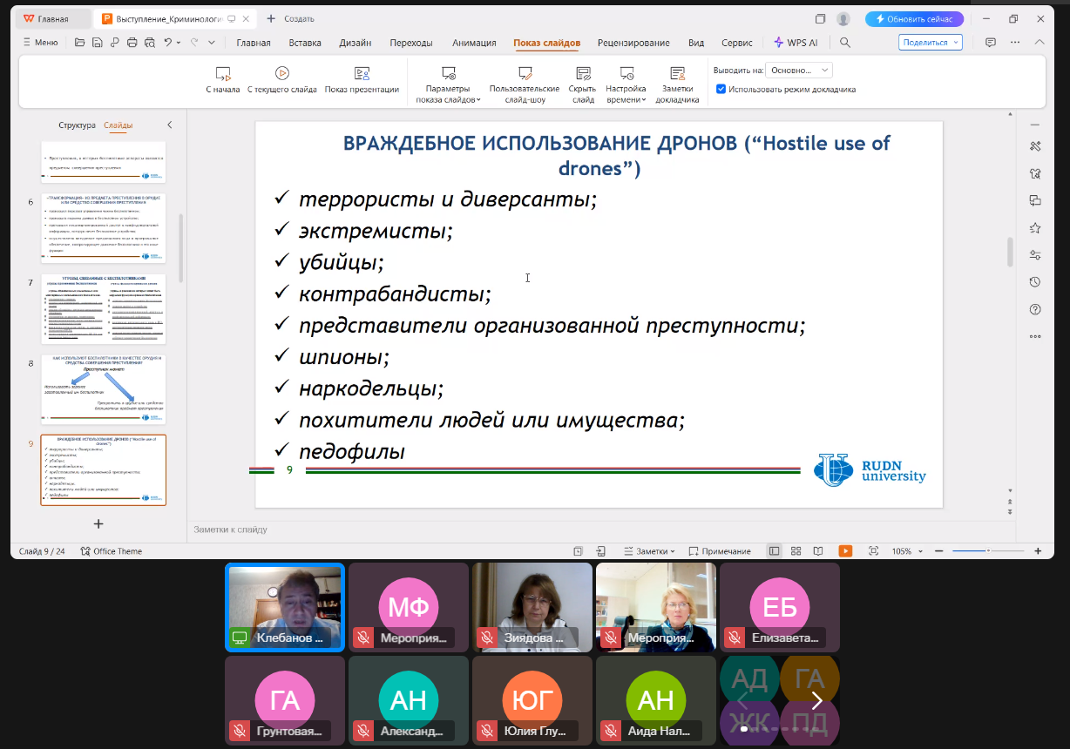Screen dimensions: 1070x749
Task: Start slideshow from current slide icon
Action: 281,74
